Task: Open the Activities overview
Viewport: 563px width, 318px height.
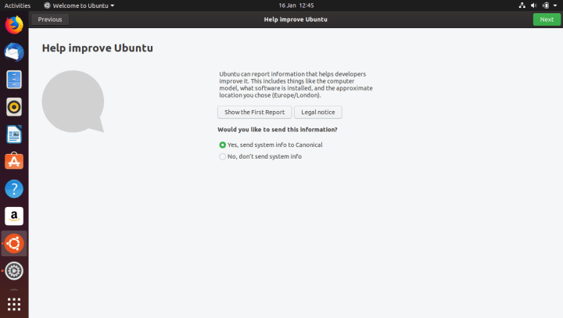Action: coord(17,5)
